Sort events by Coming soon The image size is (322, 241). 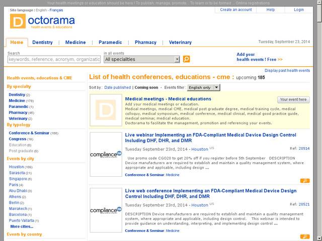(146, 87)
